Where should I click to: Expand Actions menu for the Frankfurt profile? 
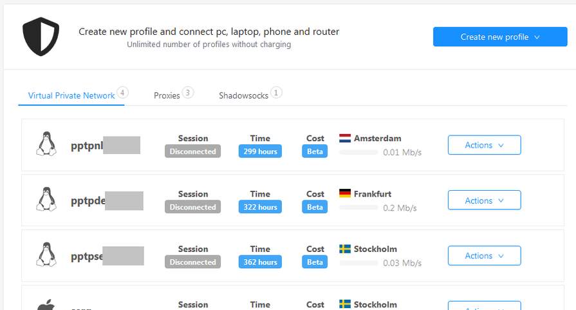click(484, 200)
